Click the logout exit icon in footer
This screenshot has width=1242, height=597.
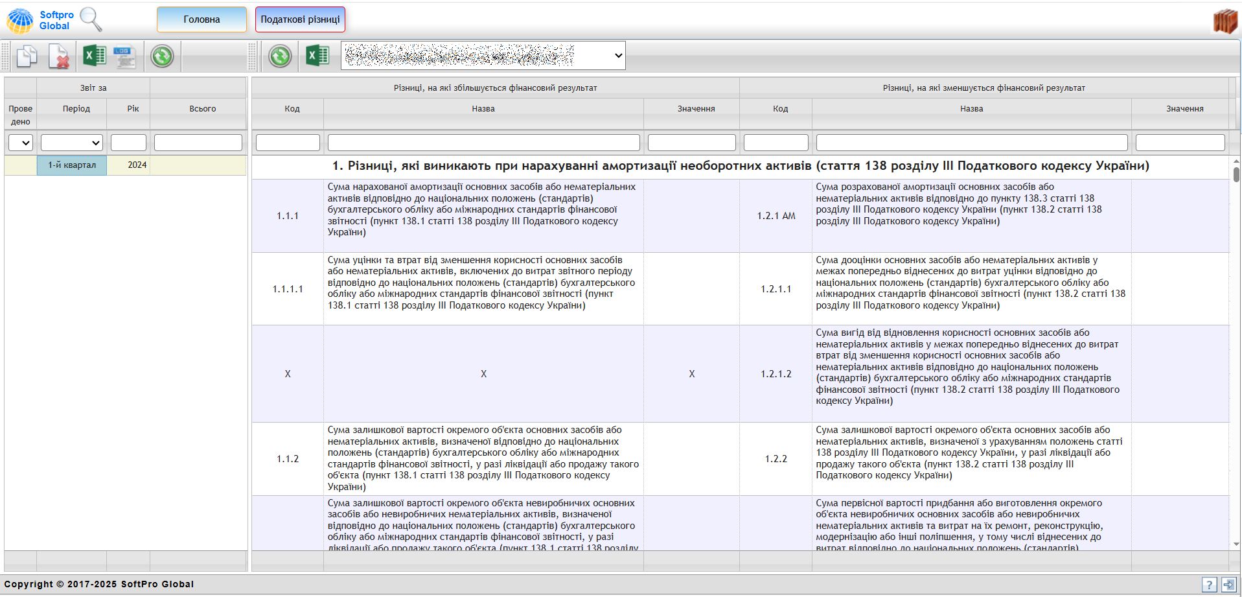(x=1228, y=584)
